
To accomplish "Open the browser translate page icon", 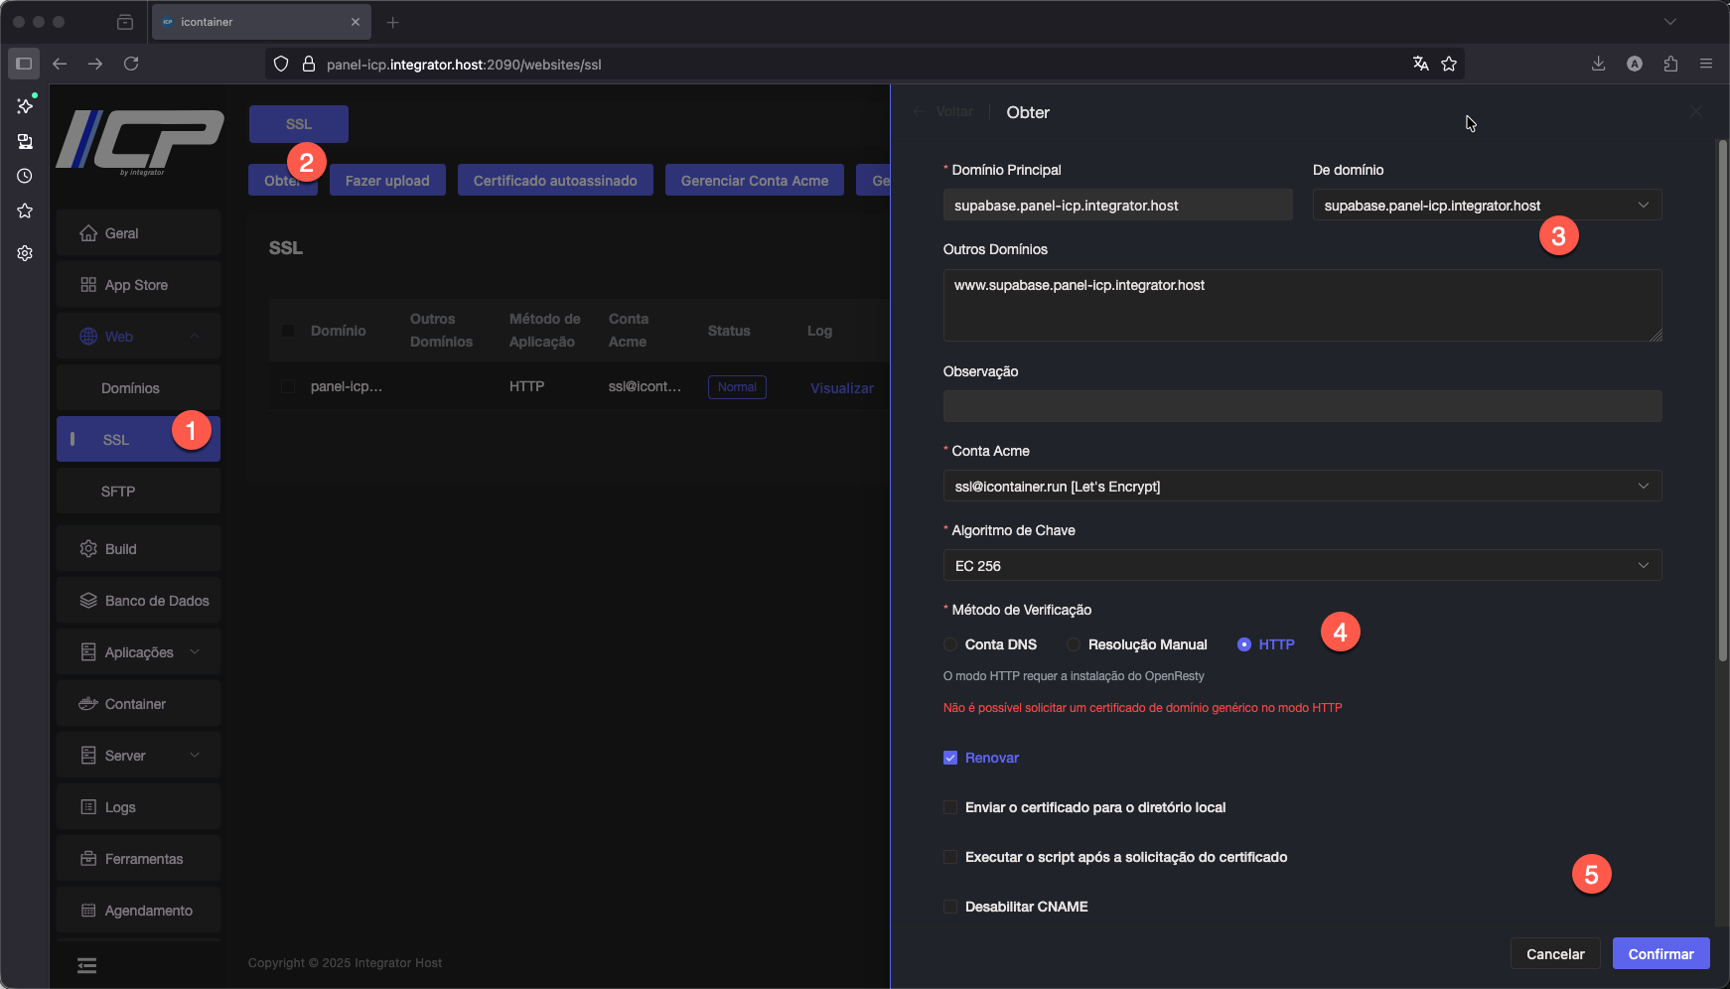I will [1420, 64].
